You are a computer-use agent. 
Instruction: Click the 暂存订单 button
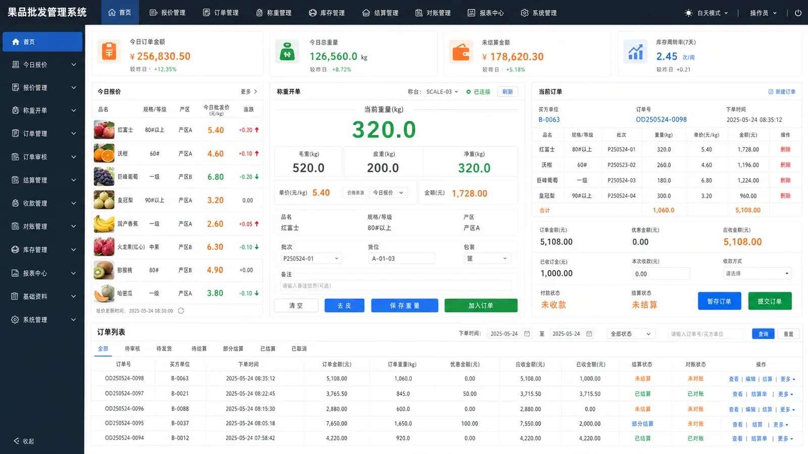[720, 301]
